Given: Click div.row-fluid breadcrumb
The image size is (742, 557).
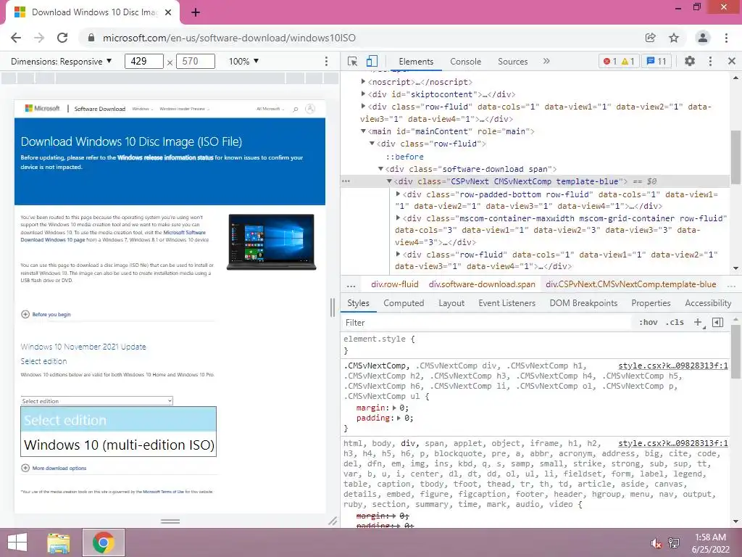Looking at the screenshot, I should click(395, 284).
